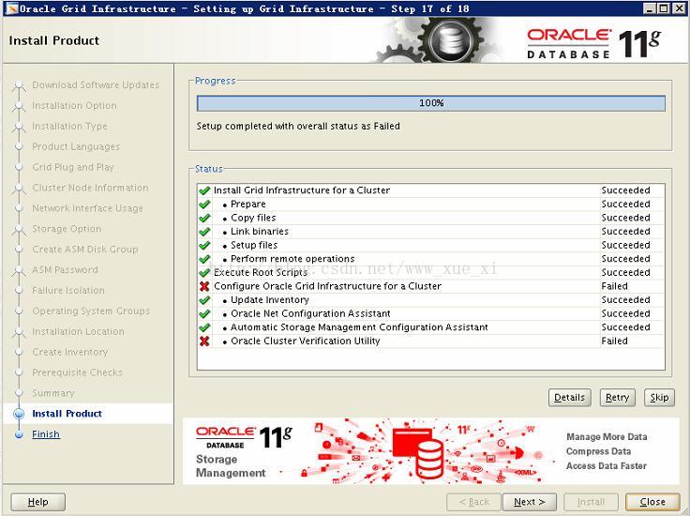
Task: Click Failed status of Configure Oracle Grid Infrastructure
Action: pyautogui.click(x=614, y=286)
